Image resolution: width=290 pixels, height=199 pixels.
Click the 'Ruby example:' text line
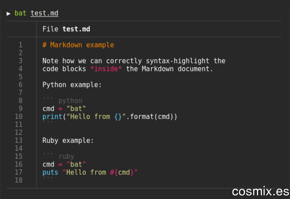(x=68, y=141)
